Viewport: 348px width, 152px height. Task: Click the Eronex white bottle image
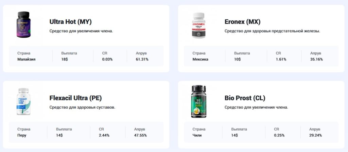click(198, 25)
